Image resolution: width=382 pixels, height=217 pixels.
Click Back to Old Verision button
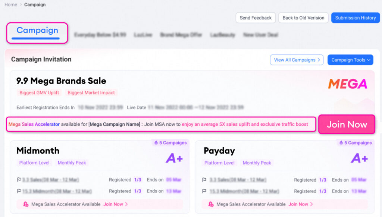(303, 18)
